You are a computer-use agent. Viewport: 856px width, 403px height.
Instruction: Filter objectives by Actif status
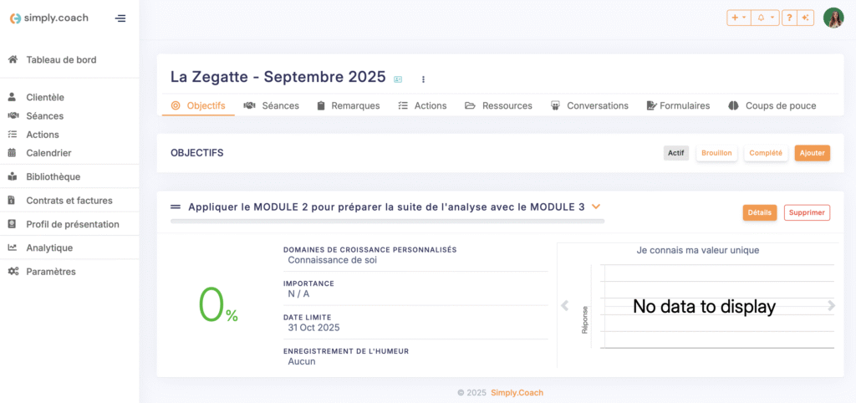[676, 153]
